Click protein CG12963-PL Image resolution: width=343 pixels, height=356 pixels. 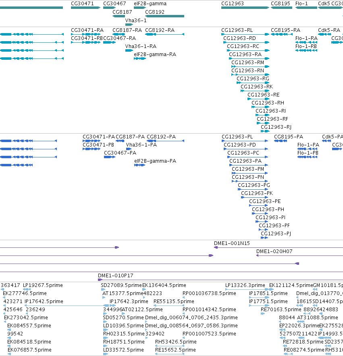(x=237, y=137)
